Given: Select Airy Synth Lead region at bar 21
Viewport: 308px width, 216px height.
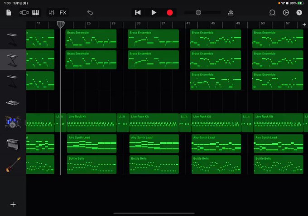Looking at the screenshot, I should [x=92, y=144].
